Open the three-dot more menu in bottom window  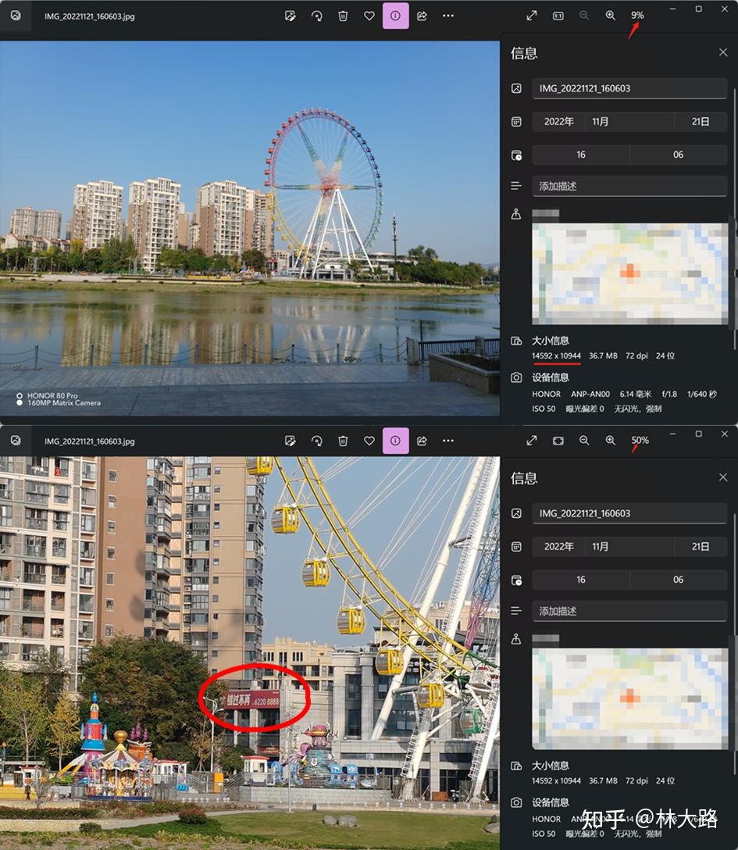[x=448, y=441]
